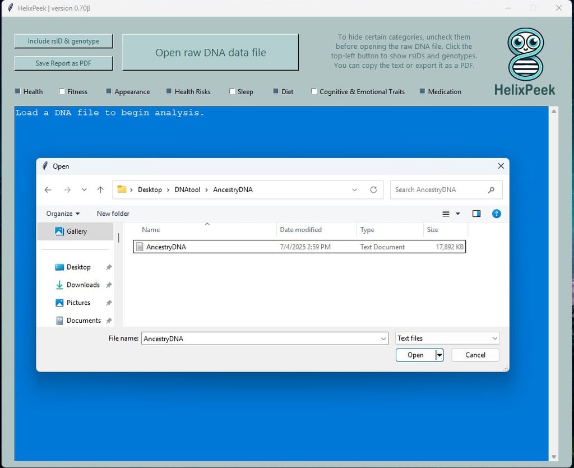This screenshot has width=574, height=468.
Task: Open the Gallery location in sidebar
Action: (x=76, y=231)
